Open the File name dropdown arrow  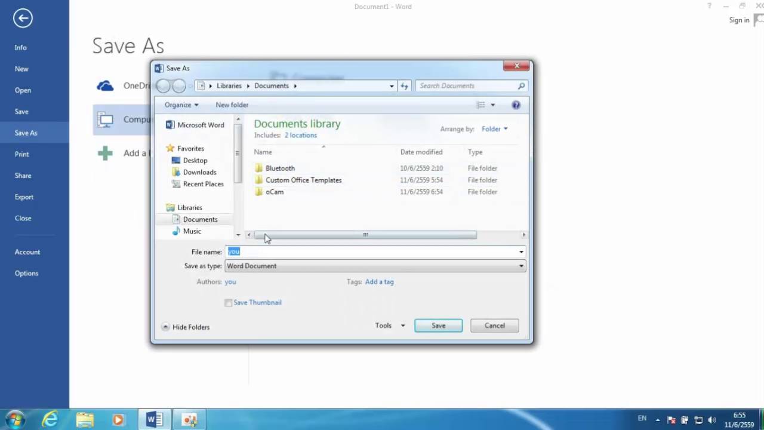[x=521, y=252]
